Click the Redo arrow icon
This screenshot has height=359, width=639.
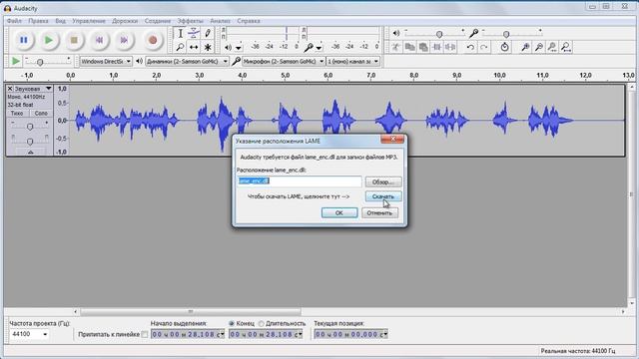click(x=483, y=47)
